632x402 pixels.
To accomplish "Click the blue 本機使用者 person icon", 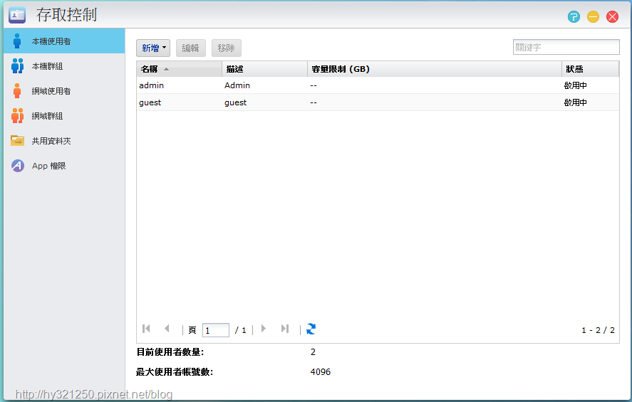I will coord(17,41).
